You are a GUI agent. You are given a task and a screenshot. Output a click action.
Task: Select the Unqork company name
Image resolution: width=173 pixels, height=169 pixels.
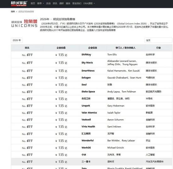[86, 106]
